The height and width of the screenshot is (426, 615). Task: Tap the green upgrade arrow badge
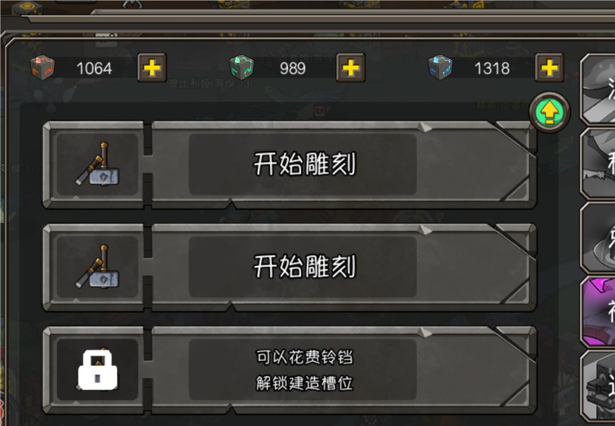click(x=550, y=113)
